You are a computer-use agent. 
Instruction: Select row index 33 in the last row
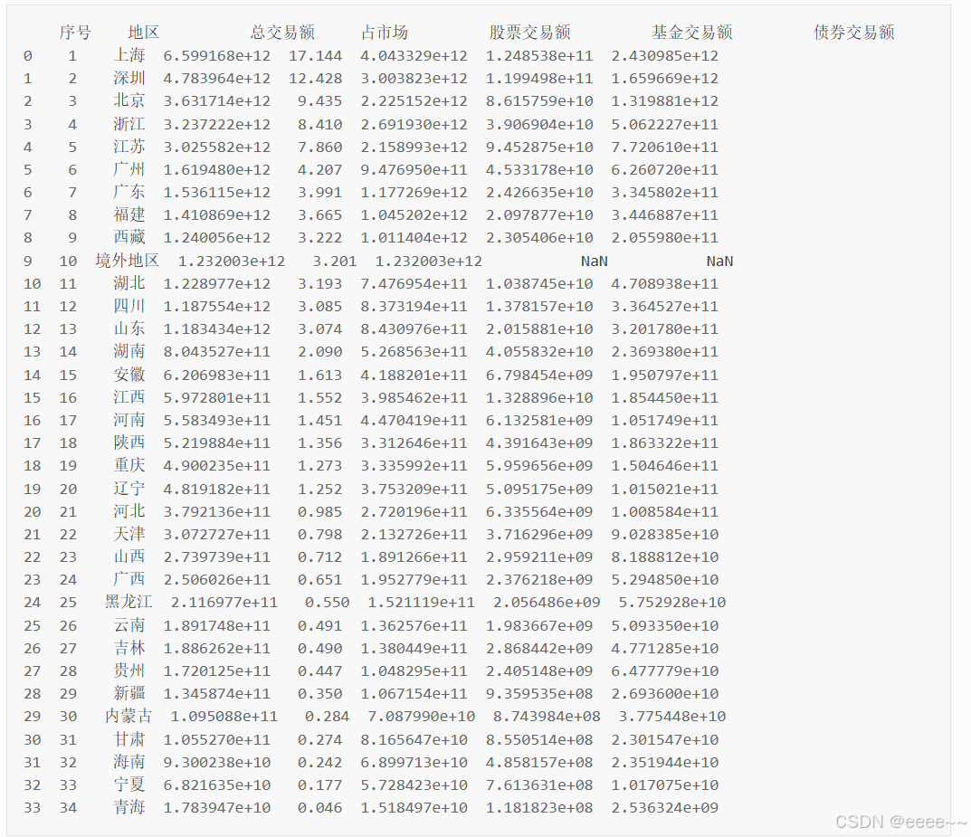click(x=33, y=808)
